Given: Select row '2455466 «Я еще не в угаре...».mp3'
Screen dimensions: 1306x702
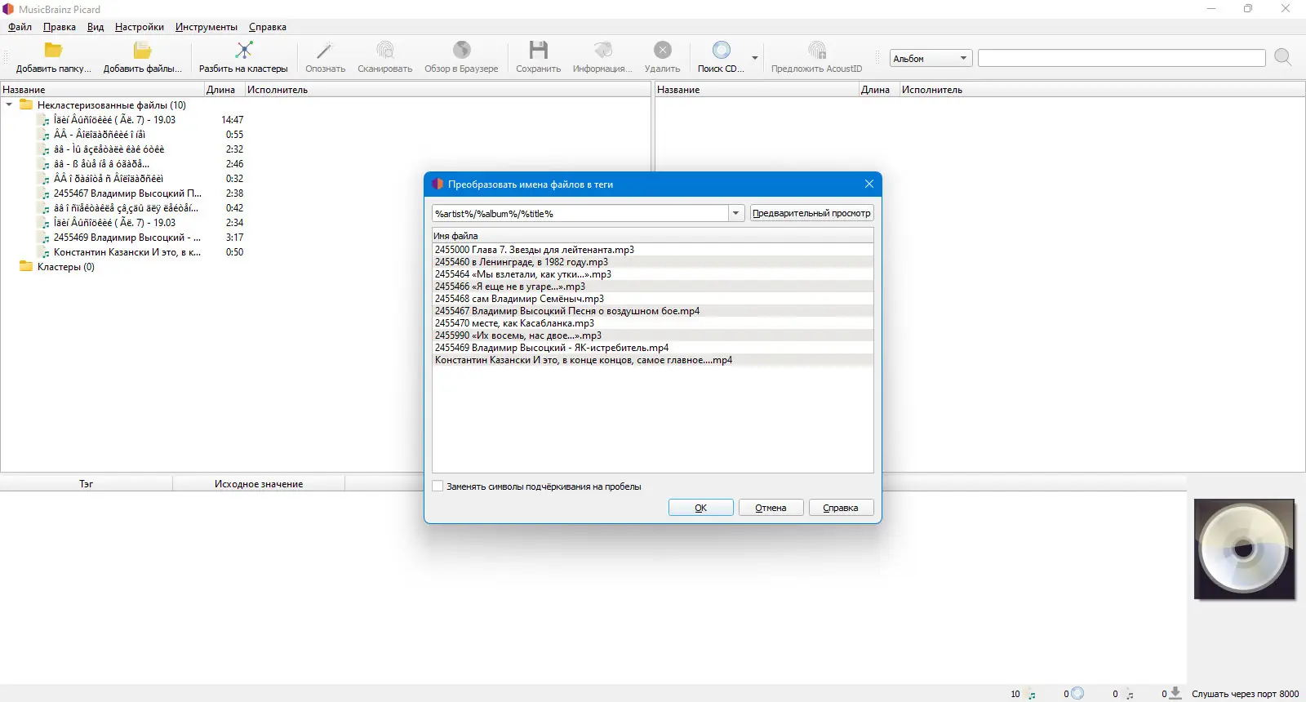Looking at the screenshot, I should coord(653,287).
